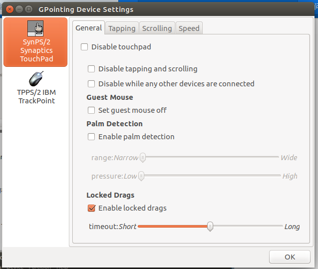
Task: Turn on Enable palm detection
Action: (x=91, y=137)
